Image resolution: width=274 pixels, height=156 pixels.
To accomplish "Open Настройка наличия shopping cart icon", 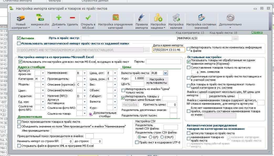I will point(176,18).
